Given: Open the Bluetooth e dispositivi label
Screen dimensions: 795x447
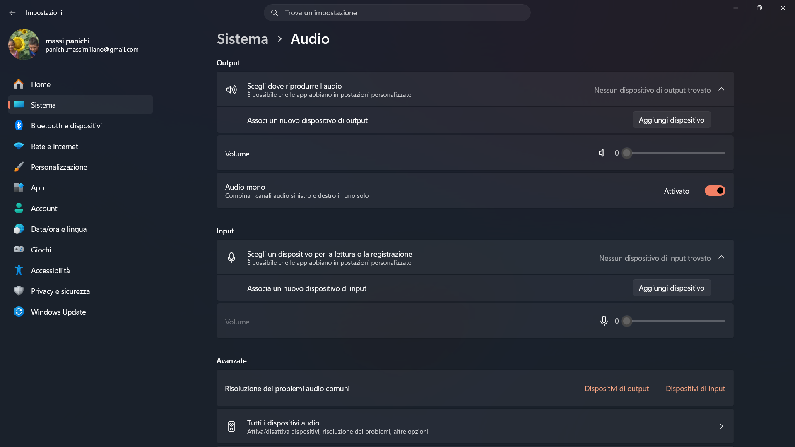Looking at the screenshot, I should coord(66,126).
